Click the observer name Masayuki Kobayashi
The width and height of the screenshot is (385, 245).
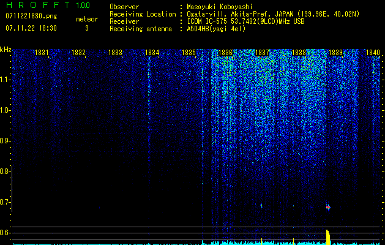coord(220,7)
